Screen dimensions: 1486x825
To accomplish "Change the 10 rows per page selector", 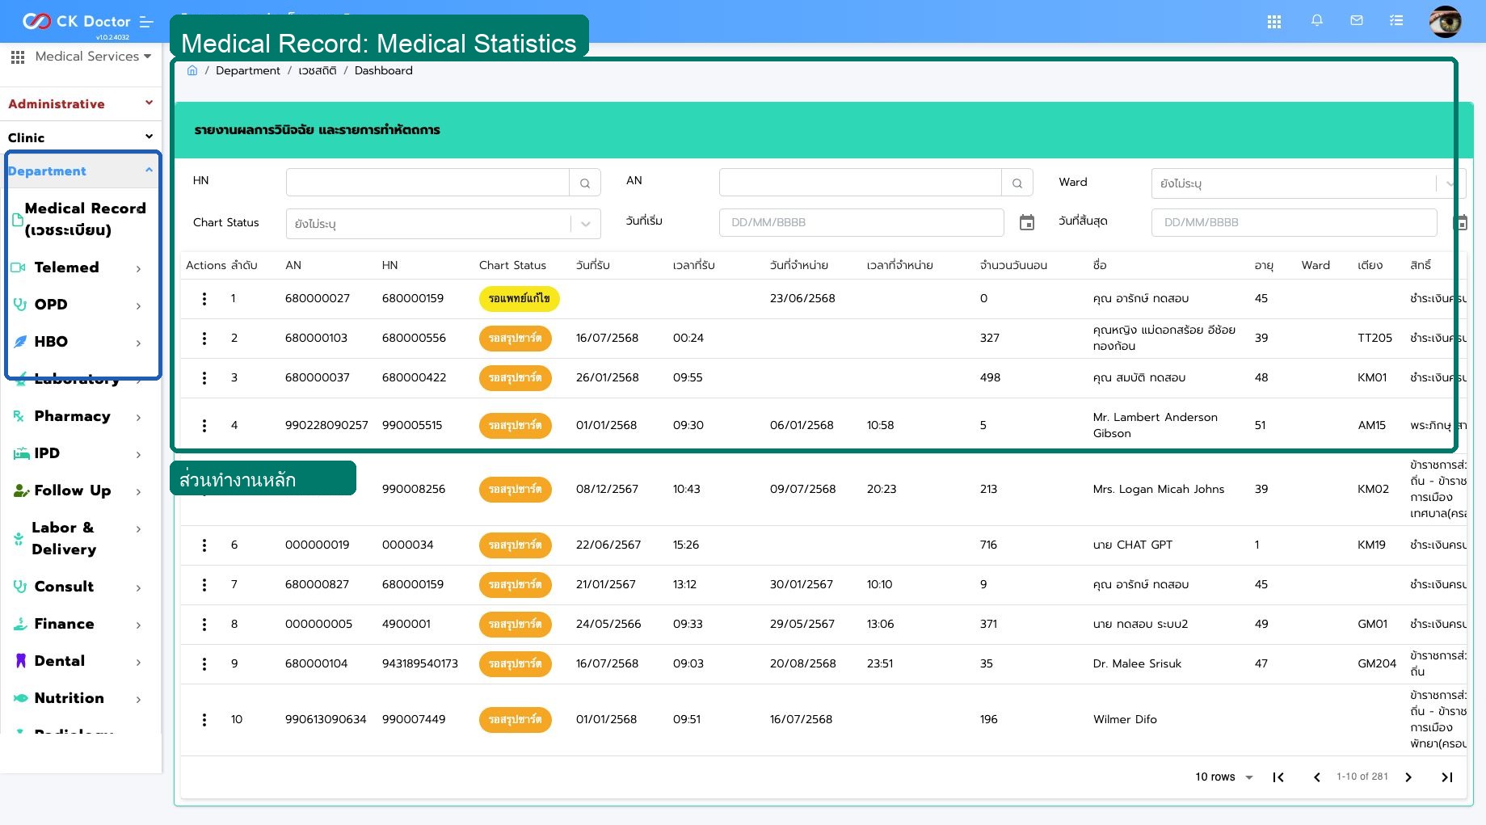I will (1223, 777).
